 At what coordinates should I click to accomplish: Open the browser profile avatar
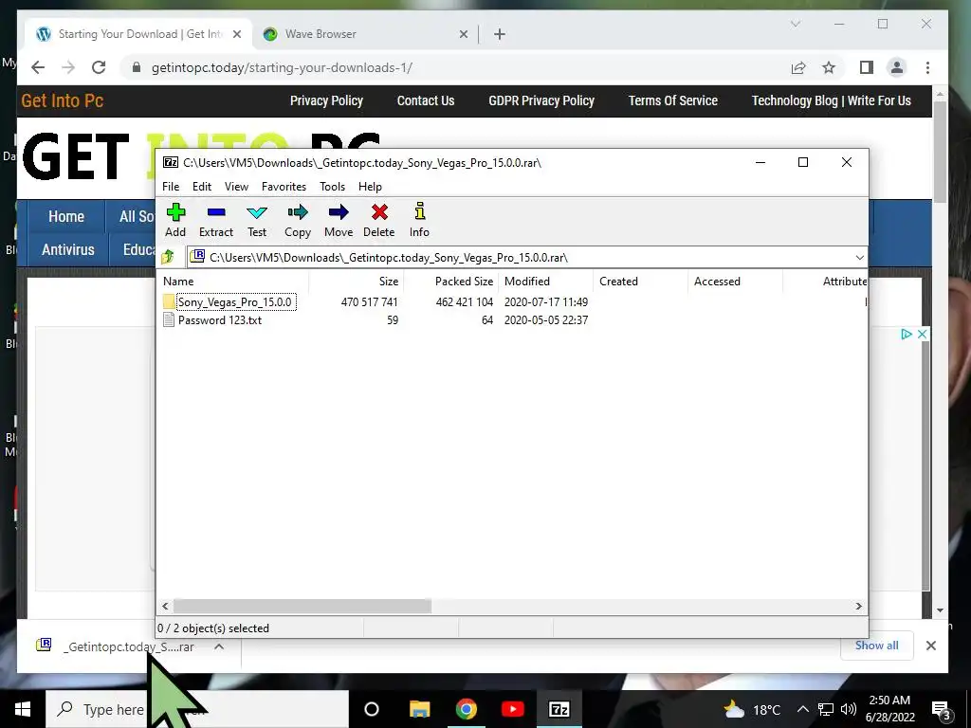click(897, 67)
